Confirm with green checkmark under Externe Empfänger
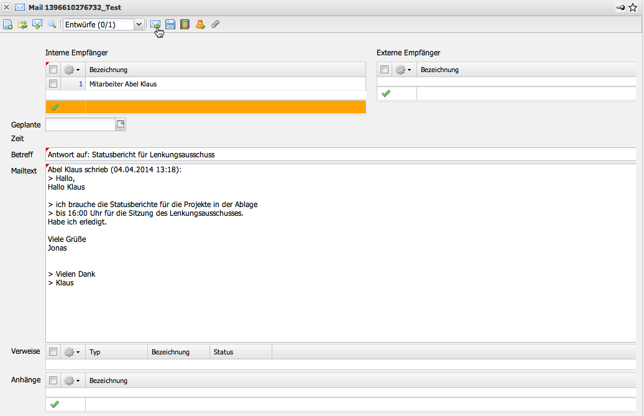Viewport: 644px width, 416px height. click(386, 93)
